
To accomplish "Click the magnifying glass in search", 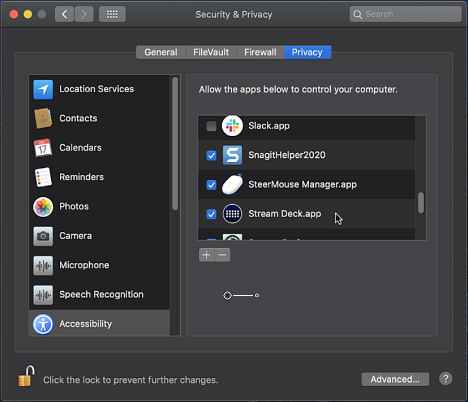I will (358, 14).
